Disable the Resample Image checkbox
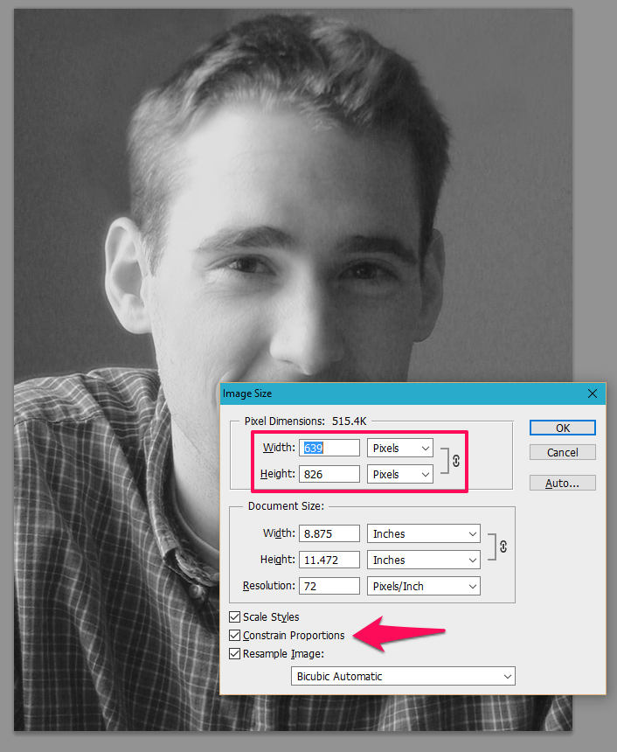 (x=235, y=653)
